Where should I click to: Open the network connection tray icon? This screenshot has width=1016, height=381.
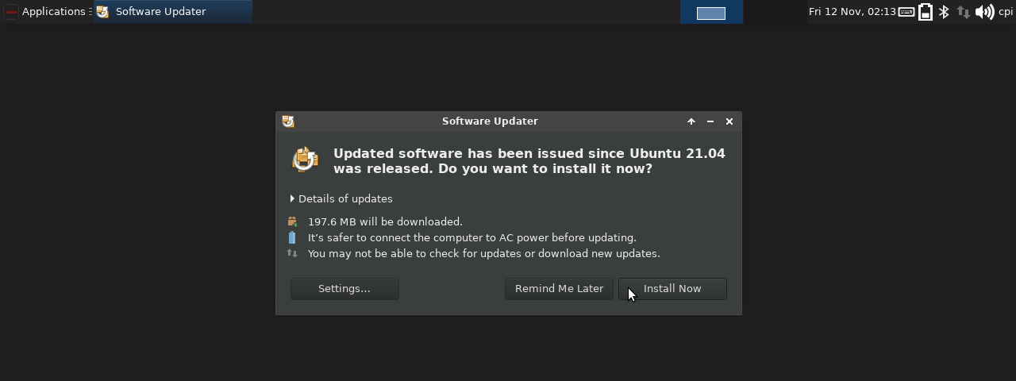tap(964, 12)
